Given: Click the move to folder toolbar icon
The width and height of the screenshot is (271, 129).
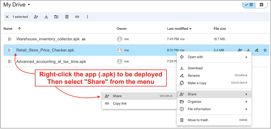Looking at the screenshot, I should [56, 17].
